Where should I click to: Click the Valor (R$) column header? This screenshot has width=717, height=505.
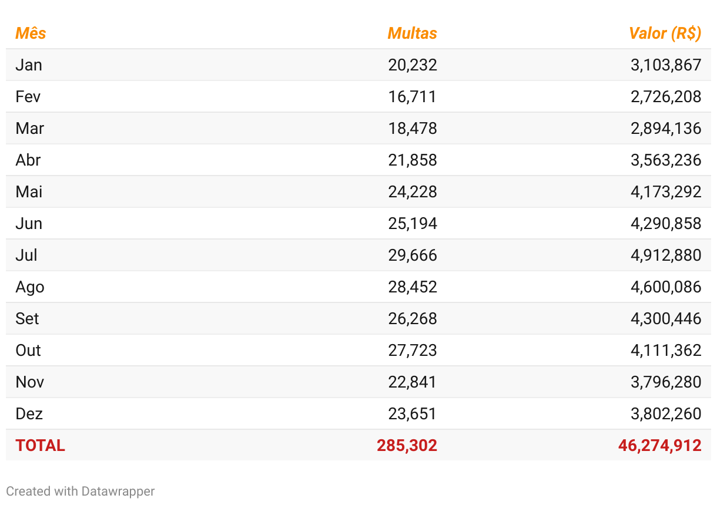click(665, 33)
